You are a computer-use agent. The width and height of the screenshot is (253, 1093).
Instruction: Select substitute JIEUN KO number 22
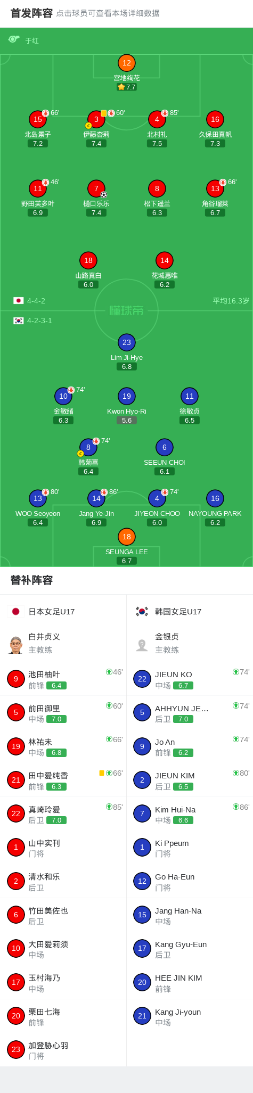coord(142,679)
